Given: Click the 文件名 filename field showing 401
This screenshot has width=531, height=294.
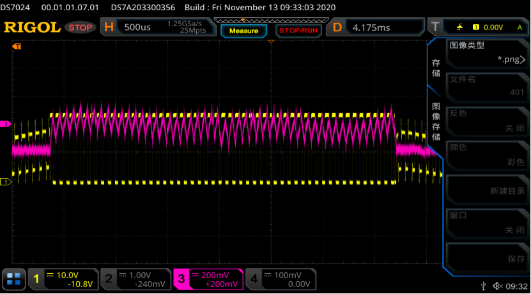Looking at the screenshot, I should click(x=486, y=86).
